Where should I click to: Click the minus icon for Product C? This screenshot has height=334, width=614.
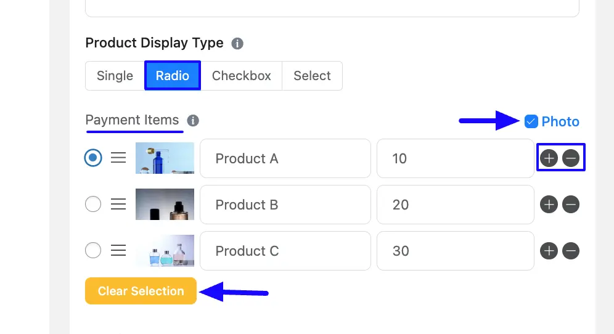tap(571, 251)
